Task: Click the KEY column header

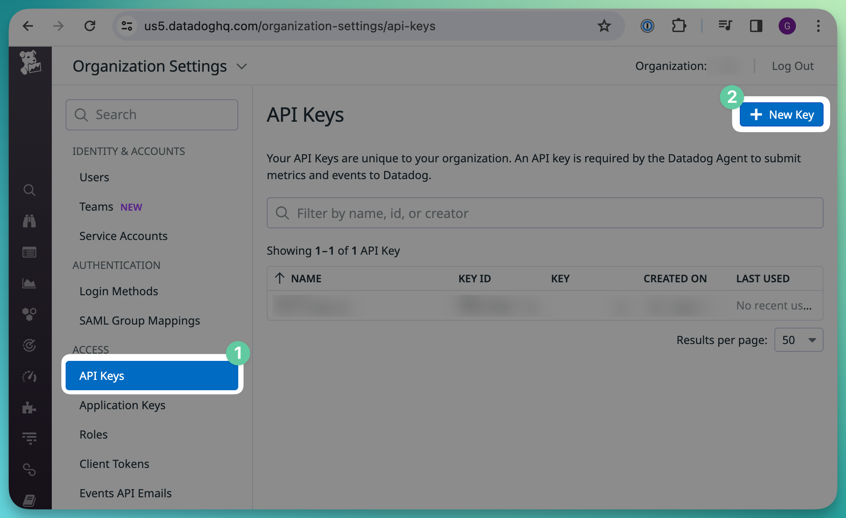Action: 560,279
